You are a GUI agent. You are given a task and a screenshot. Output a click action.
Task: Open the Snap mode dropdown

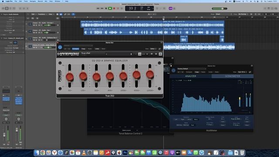[x=224, y=14]
